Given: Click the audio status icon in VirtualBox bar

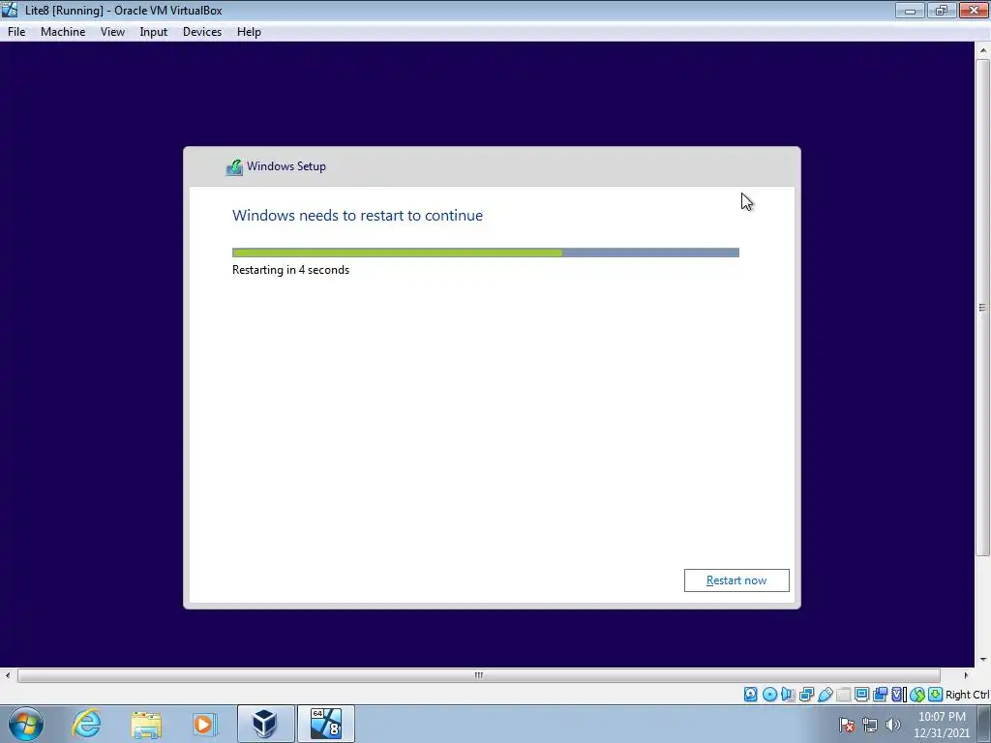Looking at the screenshot, I should tap(788, 695).
